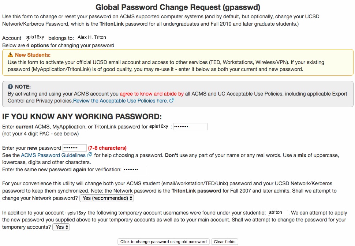Viewport: 355px width, 246px height.
Task: Click the warning triangle icon beside New Students
Action: (10, 55)
